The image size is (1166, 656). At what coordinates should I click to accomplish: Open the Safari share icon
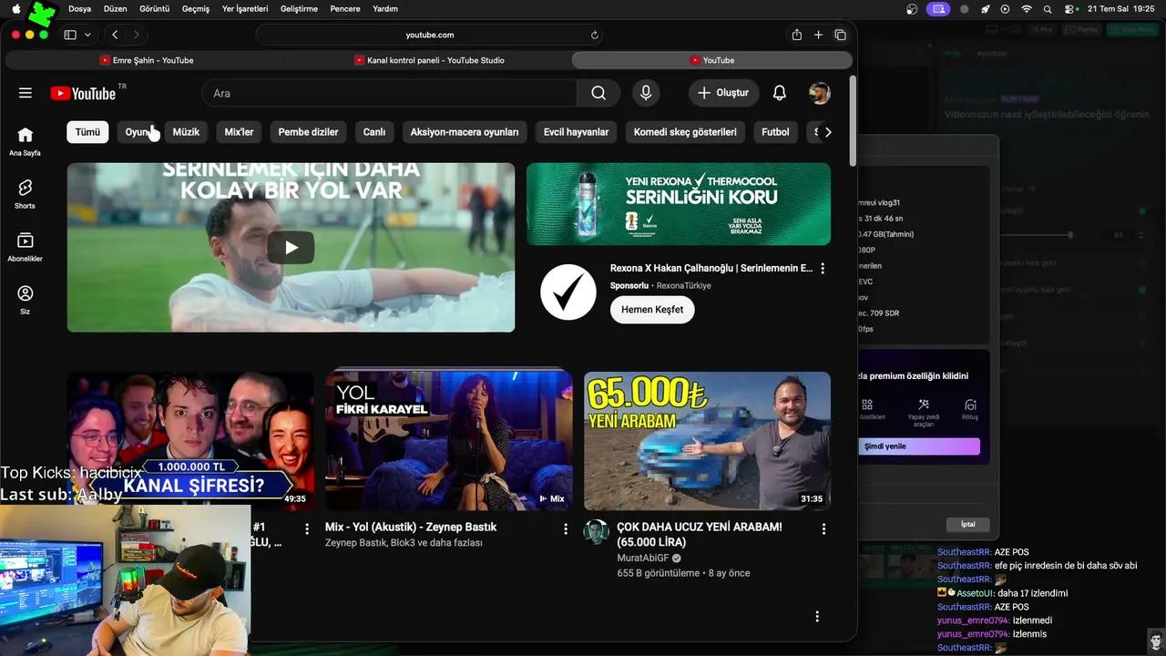click(x=797, y=35)
